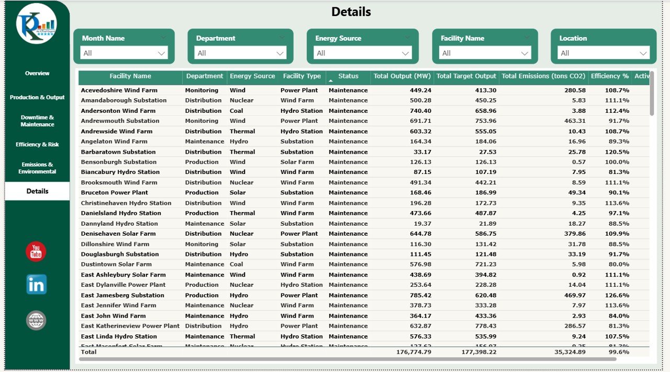Click Brooksmouth Wind Farm cell

coord(119,182)
